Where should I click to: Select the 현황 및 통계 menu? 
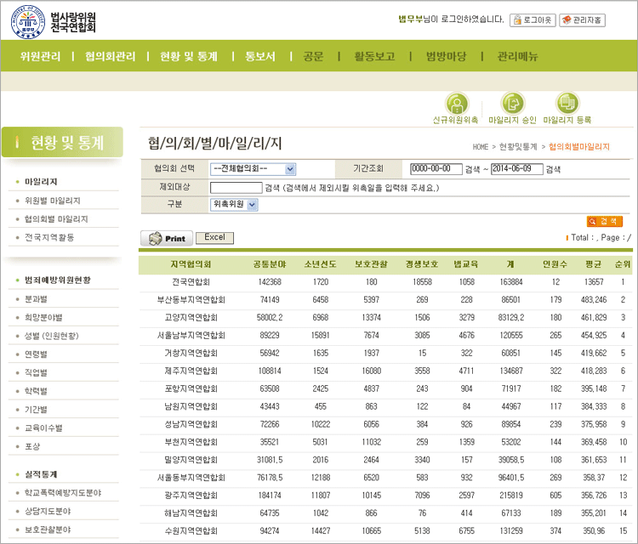189,57
